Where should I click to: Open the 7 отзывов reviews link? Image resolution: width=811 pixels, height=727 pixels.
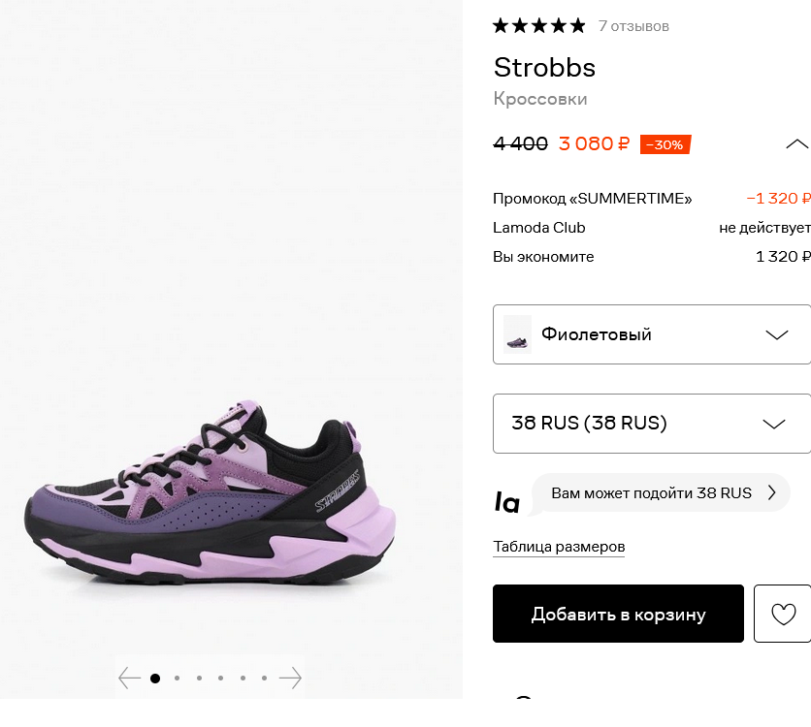point(633,26)
